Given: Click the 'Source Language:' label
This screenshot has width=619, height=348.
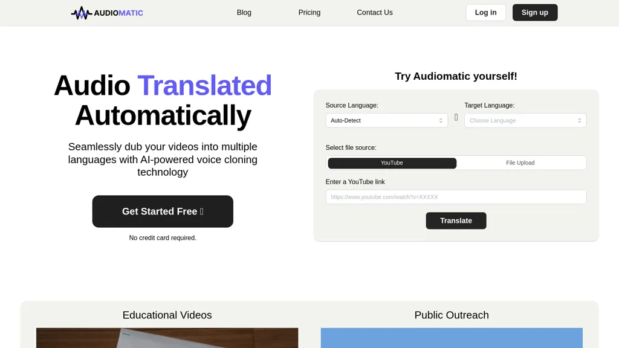Looking at the screenshot, I should point(352,105).
